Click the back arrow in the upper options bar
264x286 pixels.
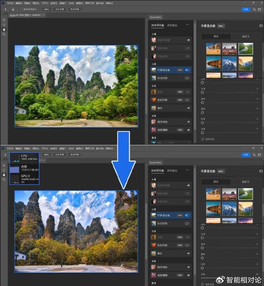click(5, 9)
